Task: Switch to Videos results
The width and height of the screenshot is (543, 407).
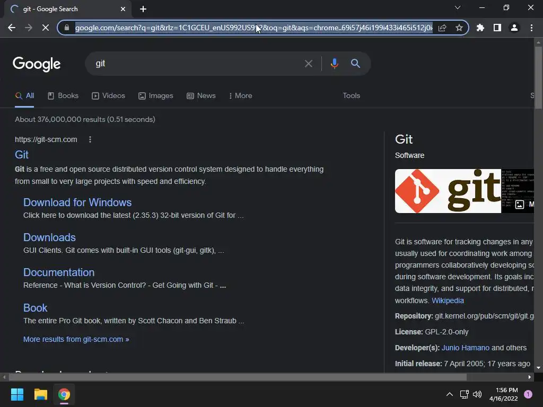Action: click(x=108, y=96)
